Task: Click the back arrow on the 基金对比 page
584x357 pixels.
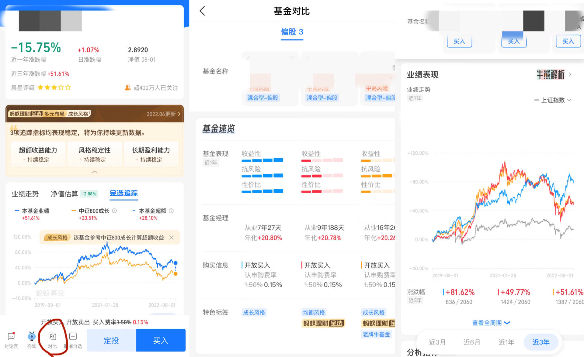Action: click(203, 11)
